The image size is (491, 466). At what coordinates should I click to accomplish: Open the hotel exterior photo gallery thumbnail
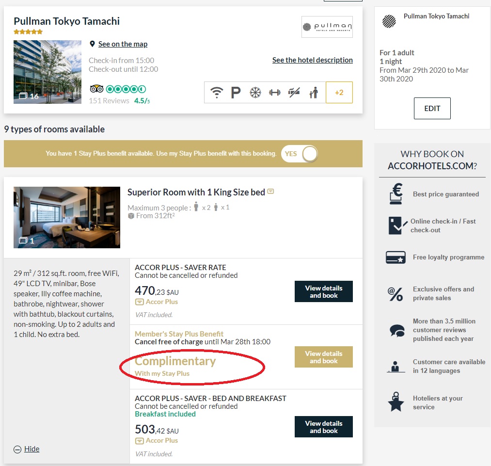tap(48, 72)
